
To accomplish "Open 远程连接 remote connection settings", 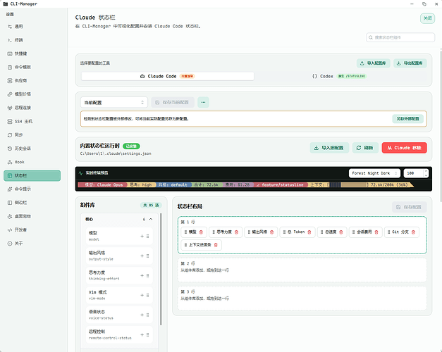I will click(x=32, y=108).
